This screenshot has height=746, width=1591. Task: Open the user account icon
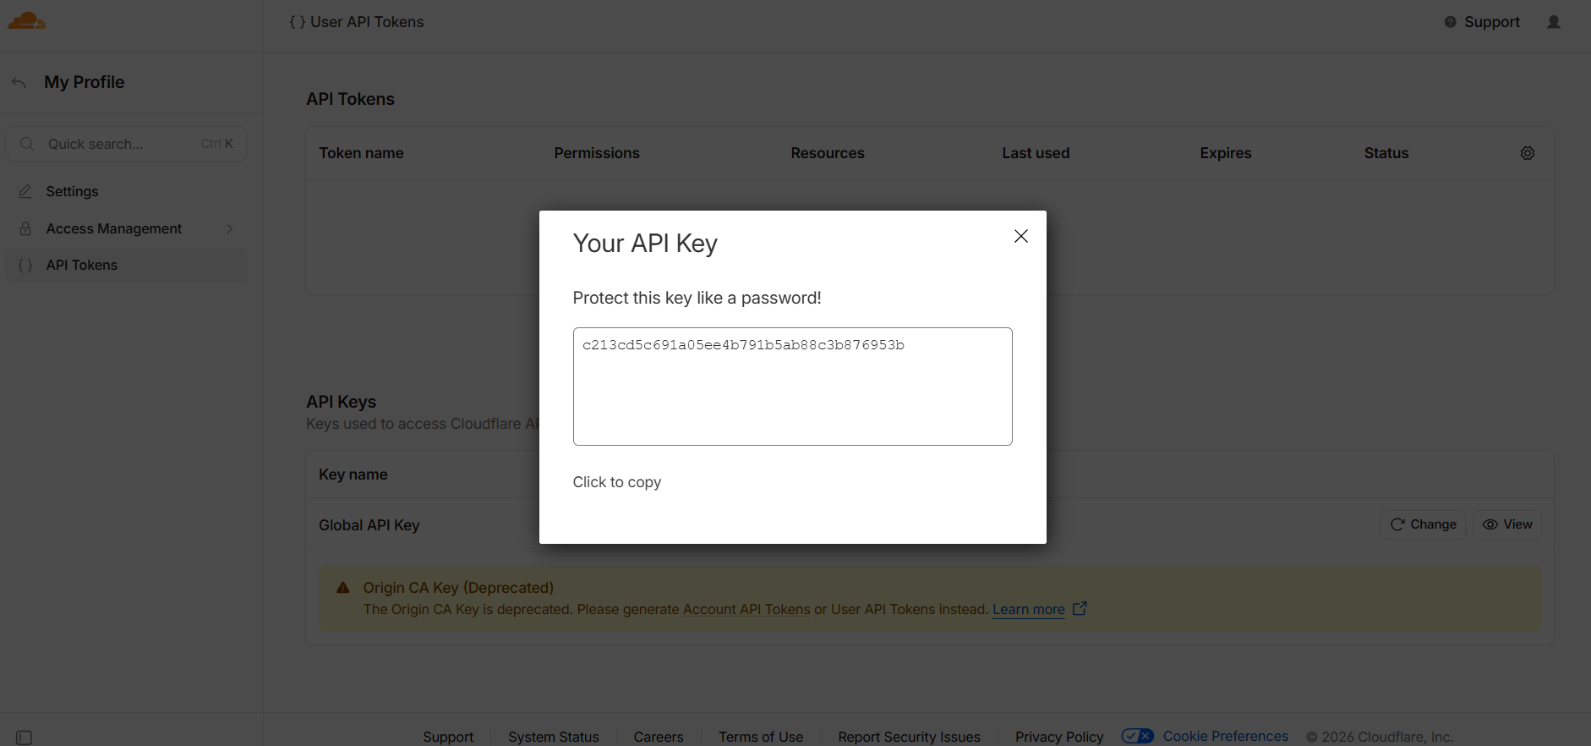(x=1554, y=22)
